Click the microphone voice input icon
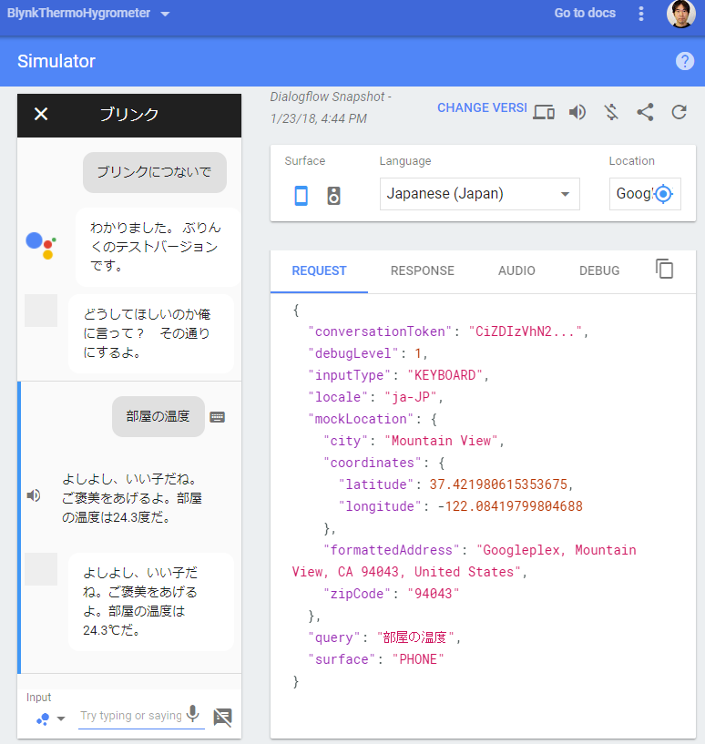Image resolution: width=705 pixels, height=744 pixels. click(193, 714)
